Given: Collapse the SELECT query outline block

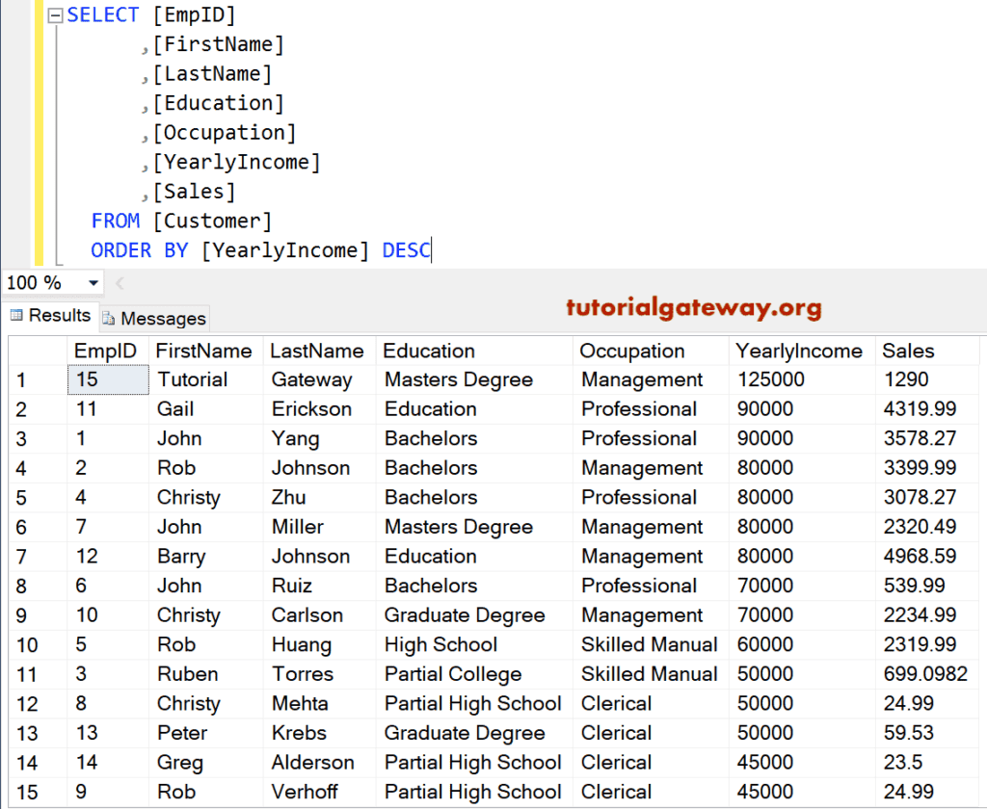Looking at the screenshot, I should [x=55, y=15].
